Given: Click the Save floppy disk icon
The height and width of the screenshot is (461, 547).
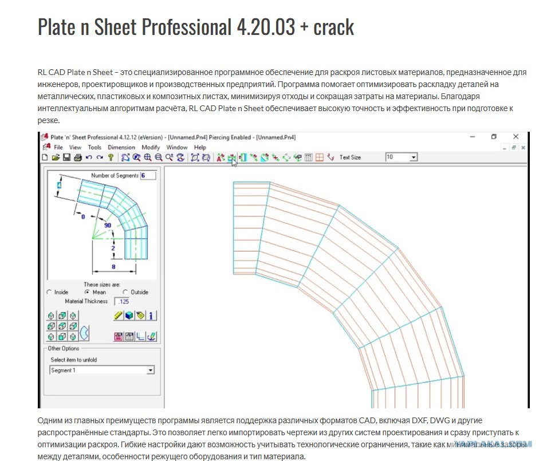Looking at the screenshot, I should pyautogui.click(x=66, y=157).
